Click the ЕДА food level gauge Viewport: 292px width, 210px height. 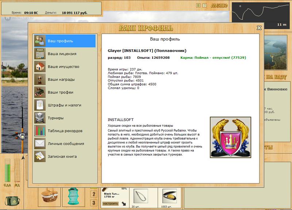click(7, 171)
